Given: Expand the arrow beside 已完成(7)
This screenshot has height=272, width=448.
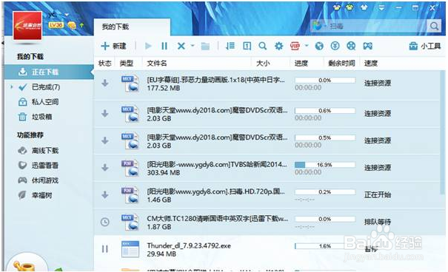Looking at the screenshot, I should 12,86.
